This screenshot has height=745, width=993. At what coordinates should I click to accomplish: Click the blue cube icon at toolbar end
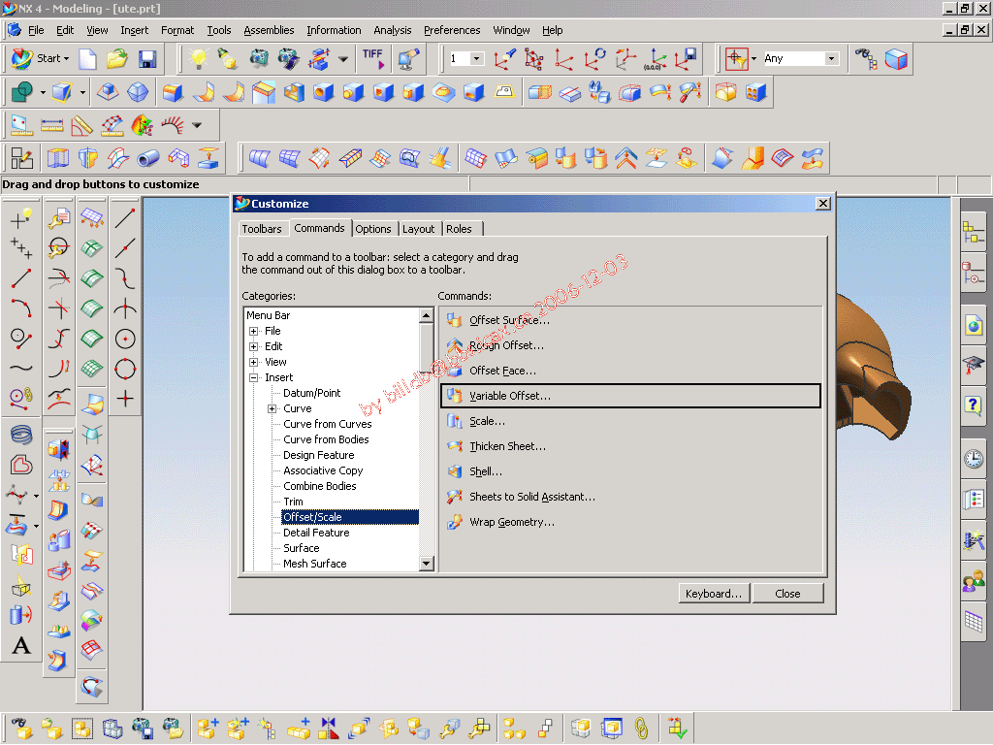[x=895, y=59]
